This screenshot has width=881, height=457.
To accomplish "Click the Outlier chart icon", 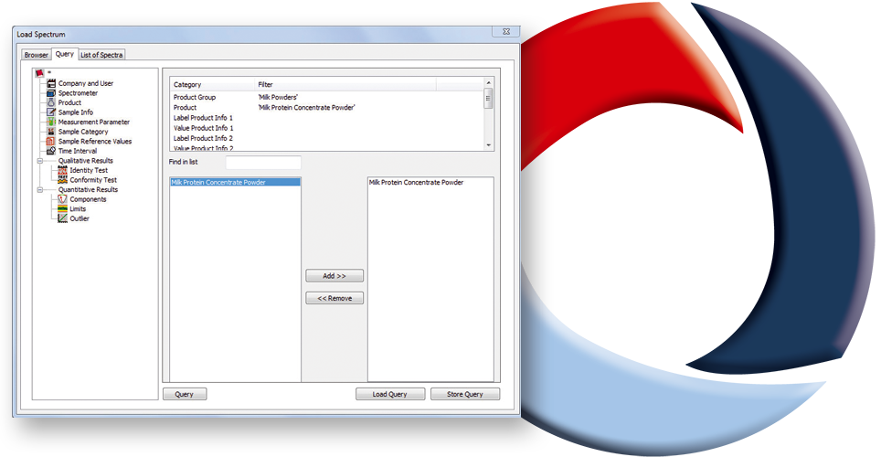I will coord(63,218).
